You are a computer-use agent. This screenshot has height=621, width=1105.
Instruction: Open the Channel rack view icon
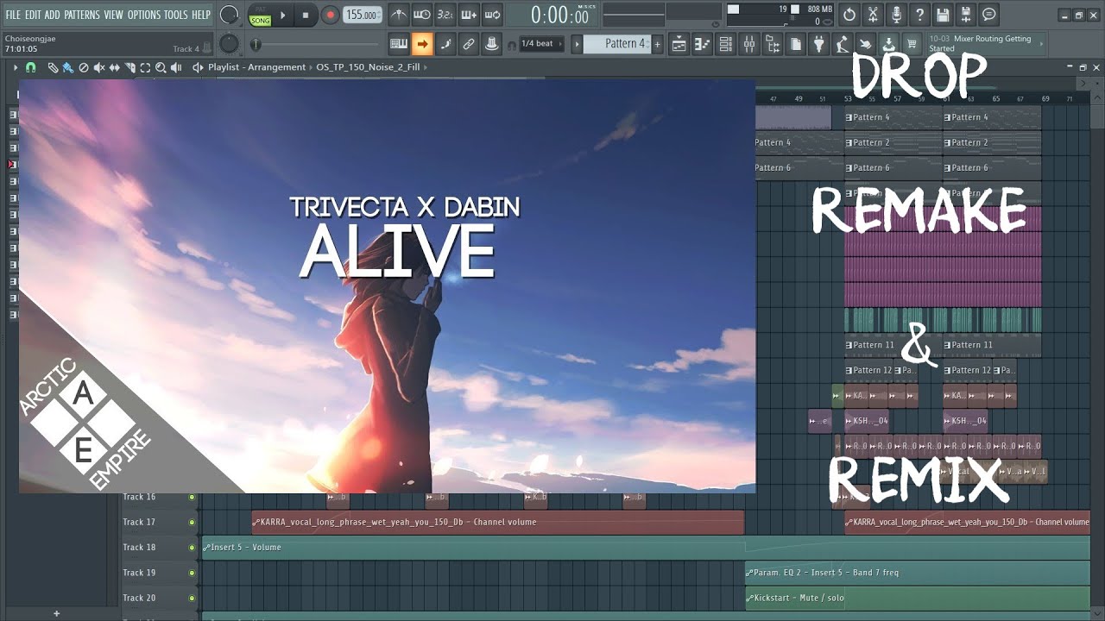pos(725,43)
